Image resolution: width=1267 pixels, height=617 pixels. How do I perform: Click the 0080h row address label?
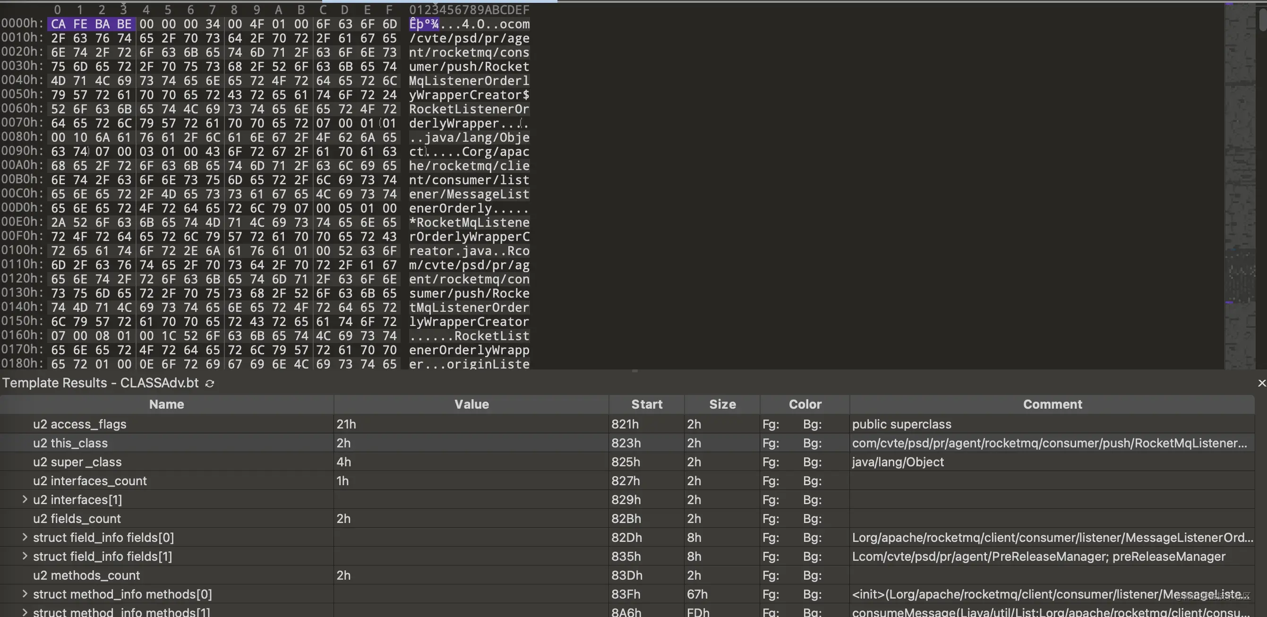pyautogui.click(x=22, y=137)
